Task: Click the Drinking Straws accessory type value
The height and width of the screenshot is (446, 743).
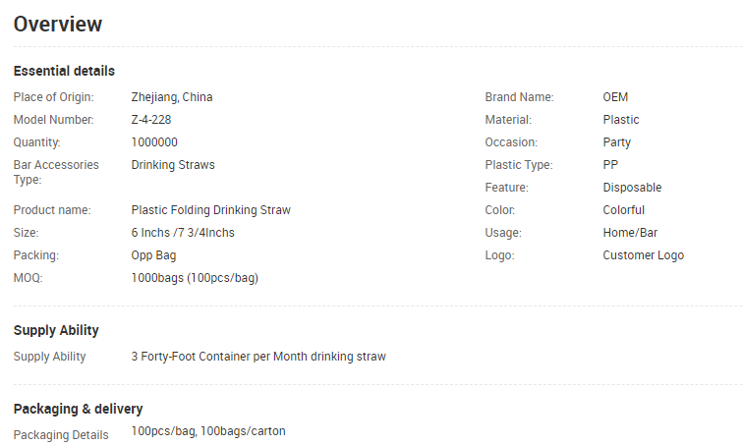Action: (173, 165)
